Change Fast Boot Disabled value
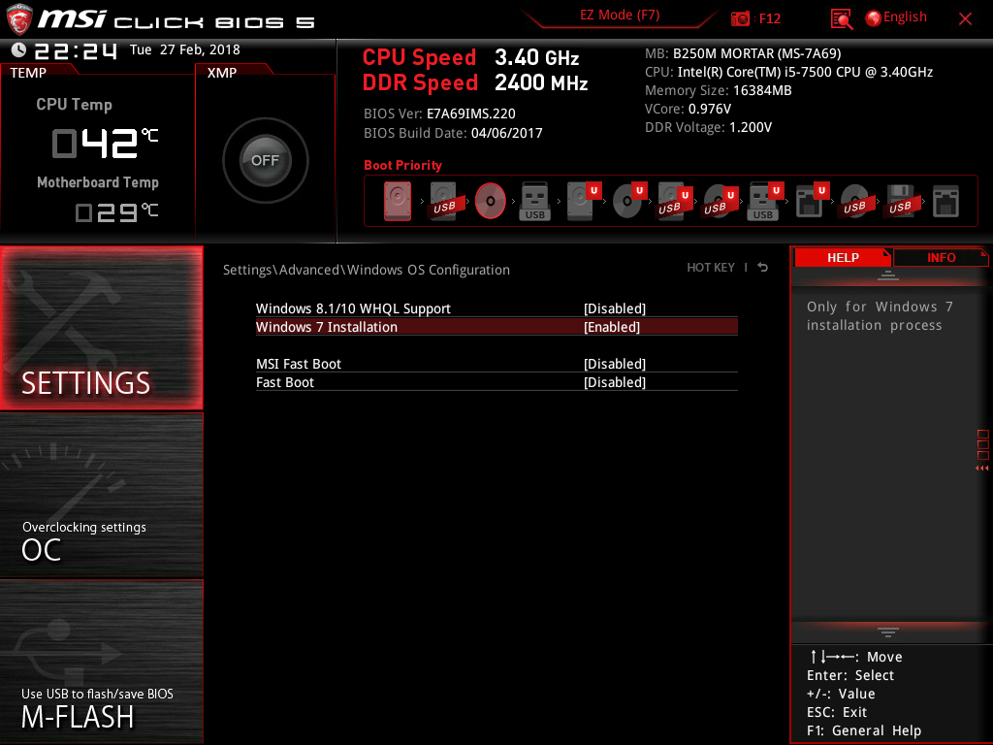The width and height of the screenshot is (993, 745). pyautogui.click(x=614, y=382)
